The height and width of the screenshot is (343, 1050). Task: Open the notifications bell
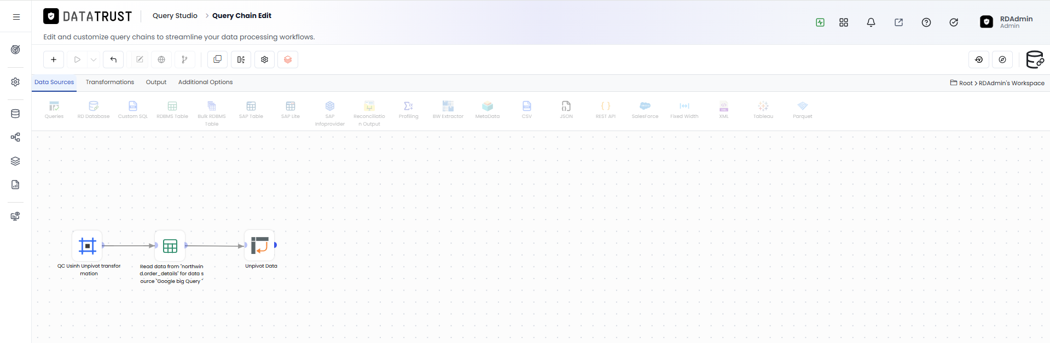[871, 22]
